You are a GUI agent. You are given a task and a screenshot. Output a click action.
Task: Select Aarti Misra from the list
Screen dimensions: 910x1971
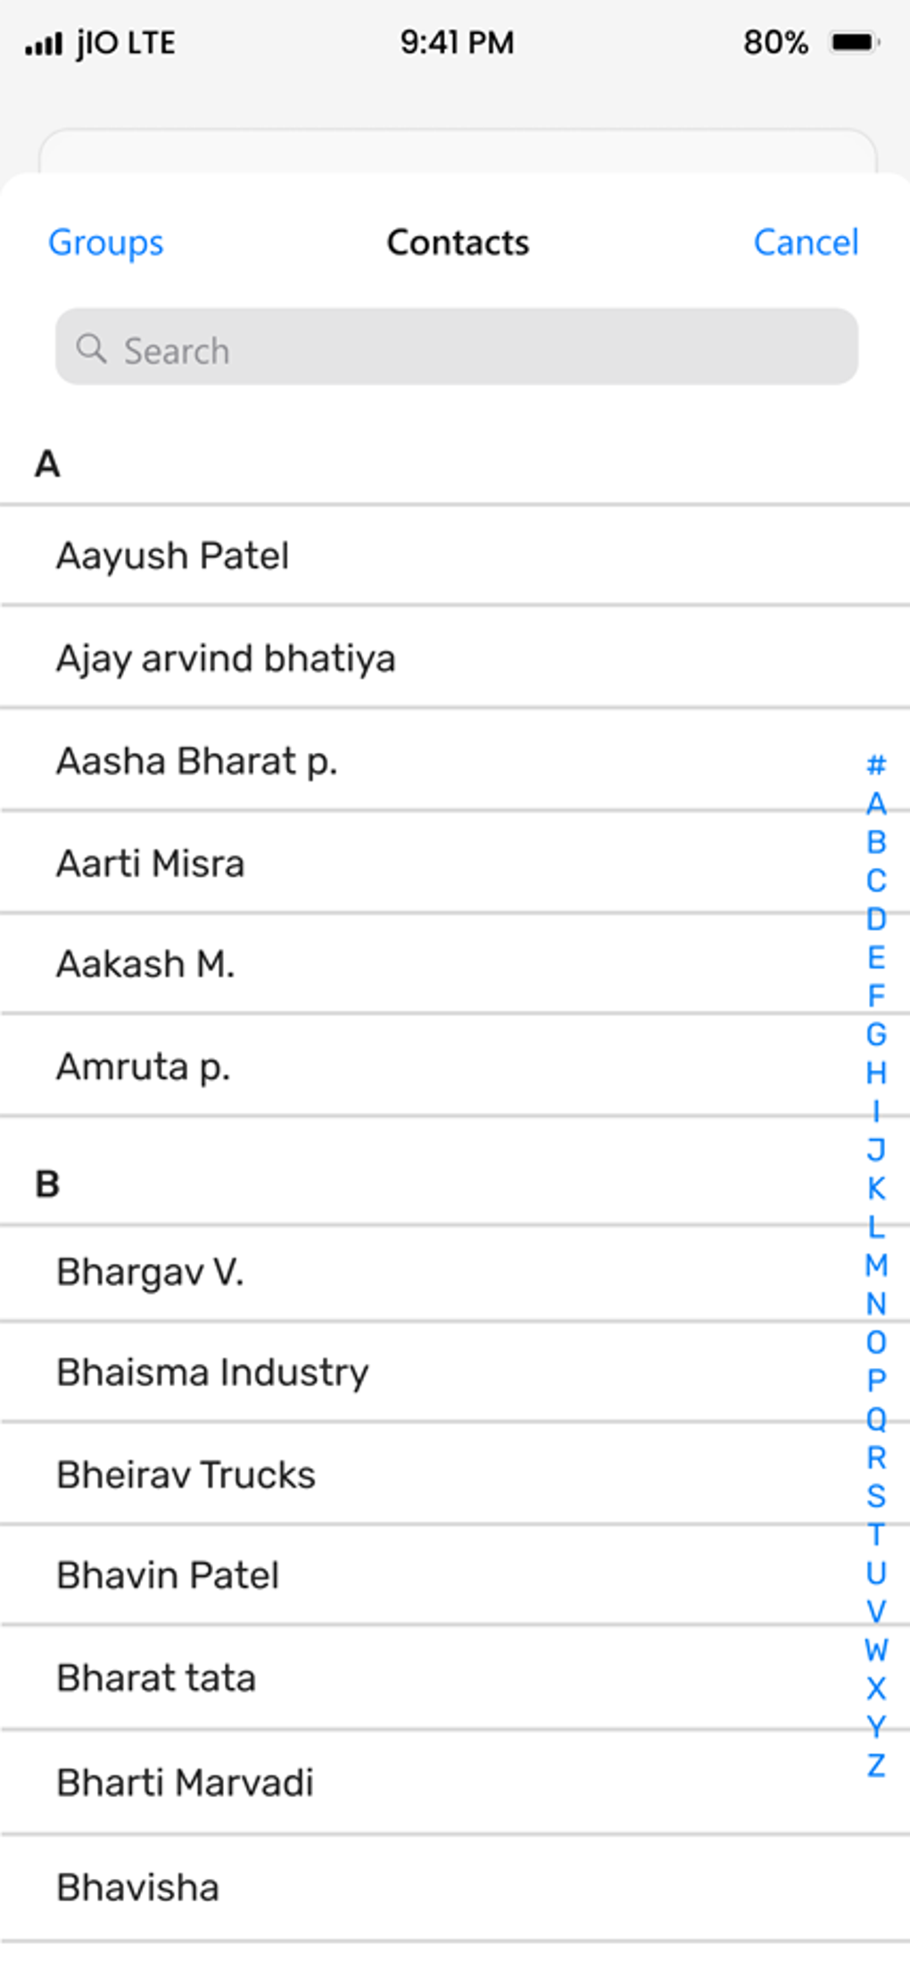pos(150,864)
